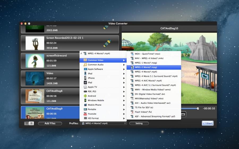Click the Flash Video format icon

(x=132, y=112)
